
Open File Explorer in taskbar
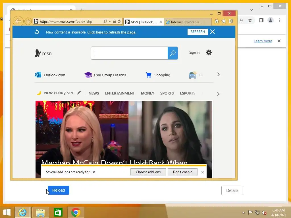(x=41, y=212)
